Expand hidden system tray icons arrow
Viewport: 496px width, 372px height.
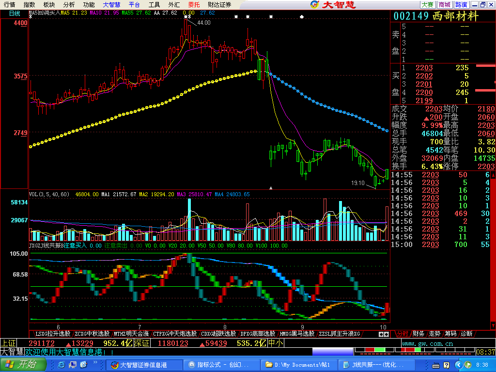[458, 365]
